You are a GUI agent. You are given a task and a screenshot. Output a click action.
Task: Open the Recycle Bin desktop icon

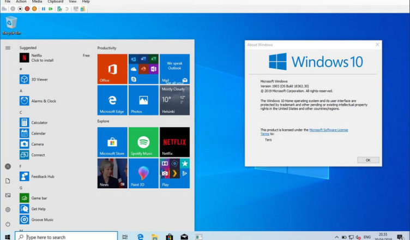(11, 26)
